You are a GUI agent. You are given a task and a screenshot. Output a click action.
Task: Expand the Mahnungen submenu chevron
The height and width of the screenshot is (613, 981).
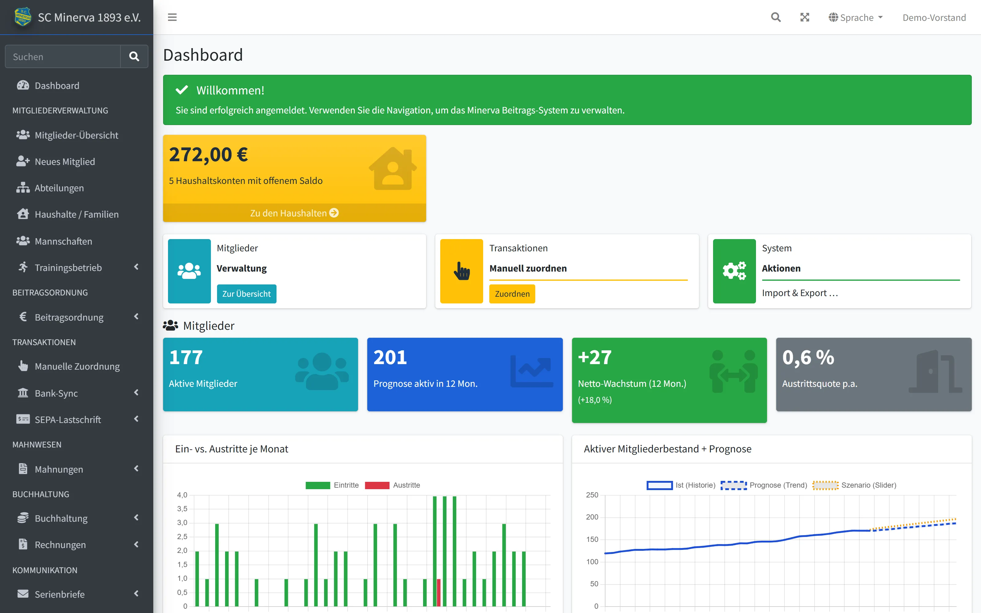(137, 468)
